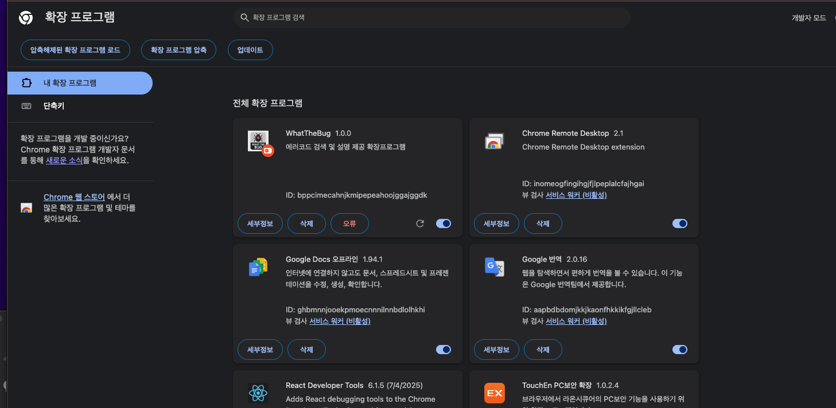Image resolution: width=836 pixels, height=408 pixels.
Task: Click the Chrome Remote Desktop name text
Action: click(566, 134)
